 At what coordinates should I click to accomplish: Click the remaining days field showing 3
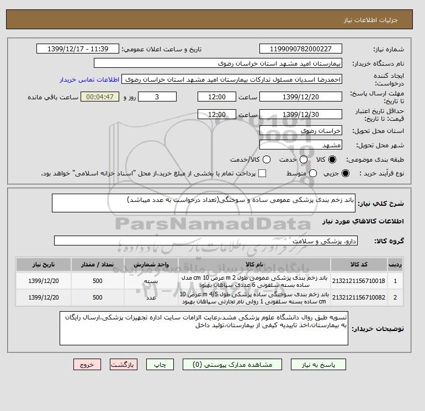pos(157,97)
